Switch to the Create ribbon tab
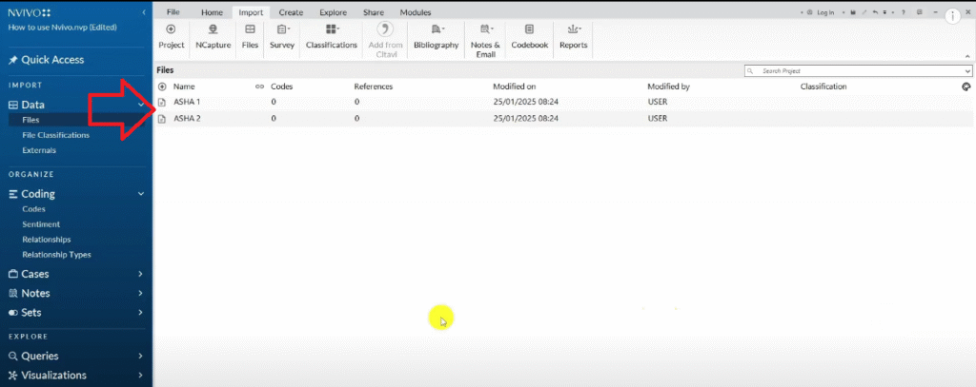976x387 pixels. tap(291, 12)
